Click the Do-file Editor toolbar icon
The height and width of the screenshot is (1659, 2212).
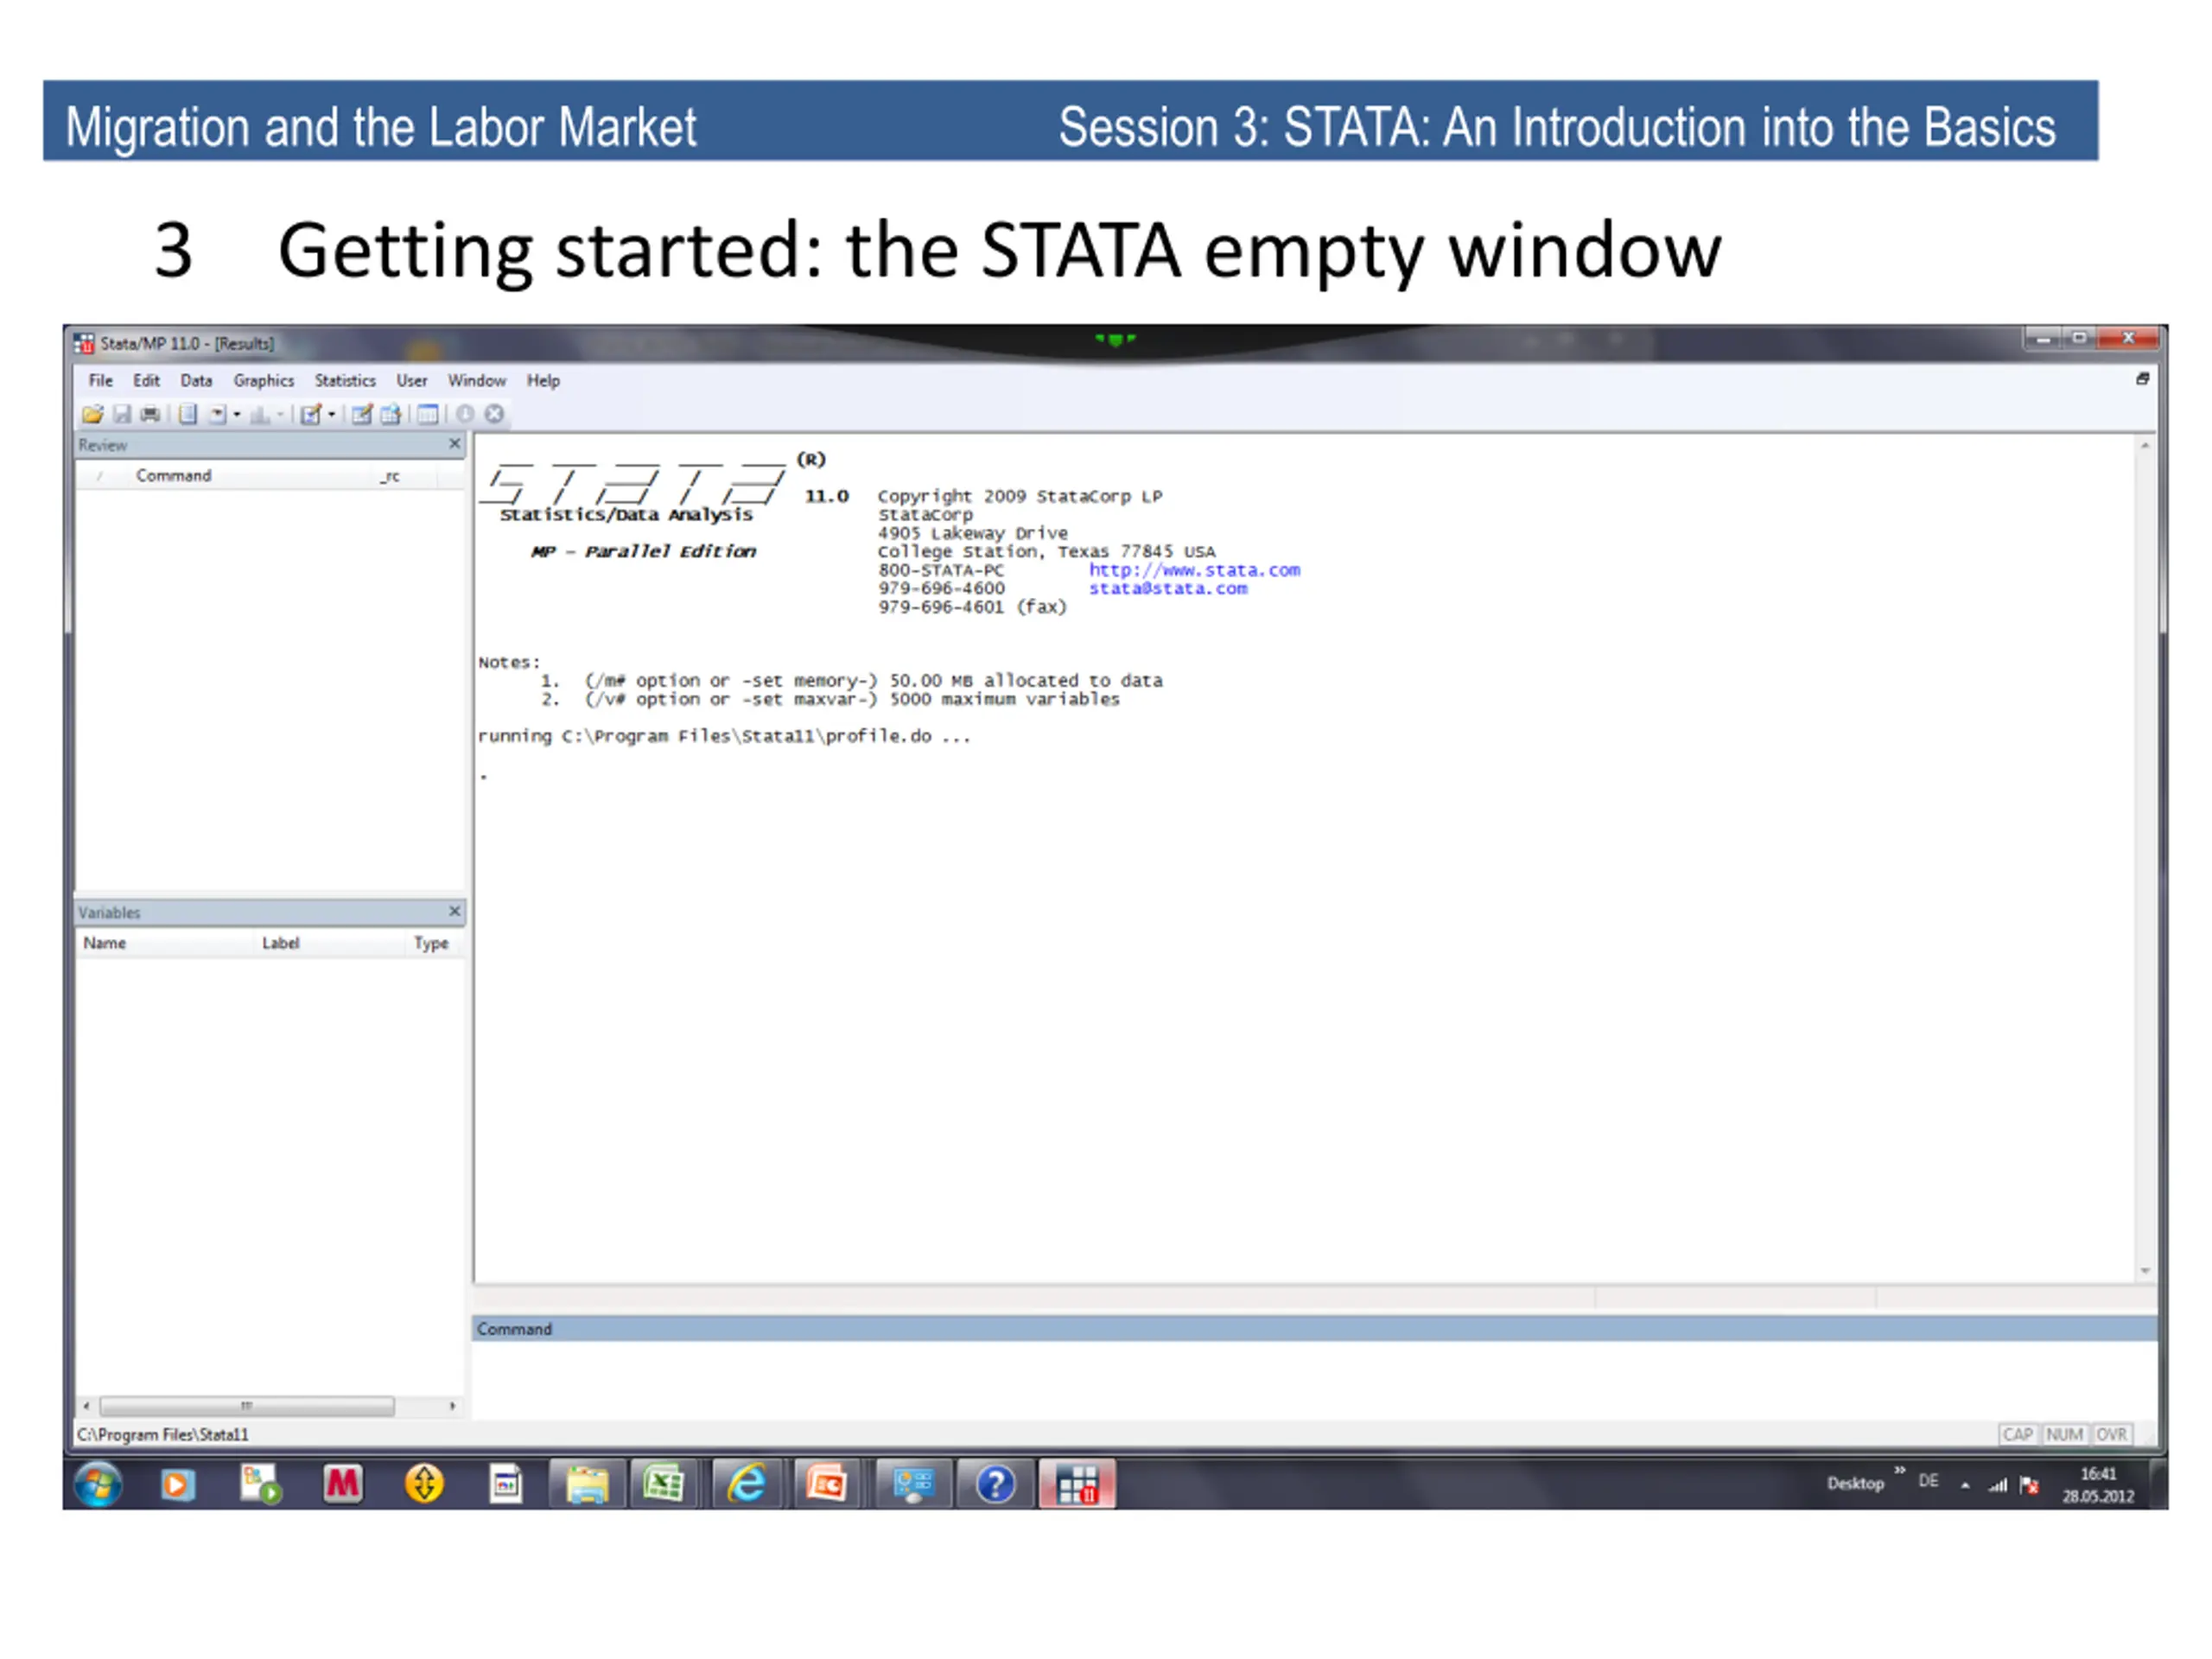tap(311, 414)
